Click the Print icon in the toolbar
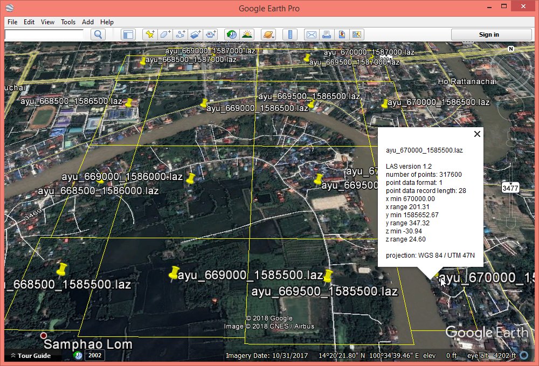539x366 pixels. tap(326, 34)
